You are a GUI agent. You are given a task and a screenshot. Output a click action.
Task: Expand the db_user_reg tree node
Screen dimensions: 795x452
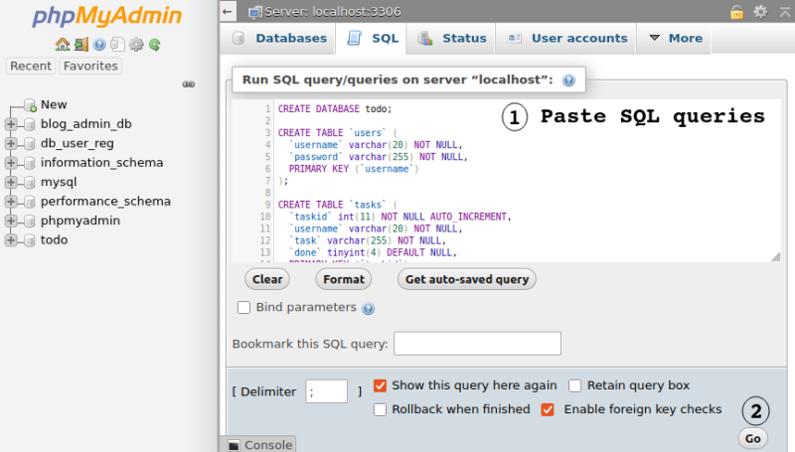[x=11, y=143]
